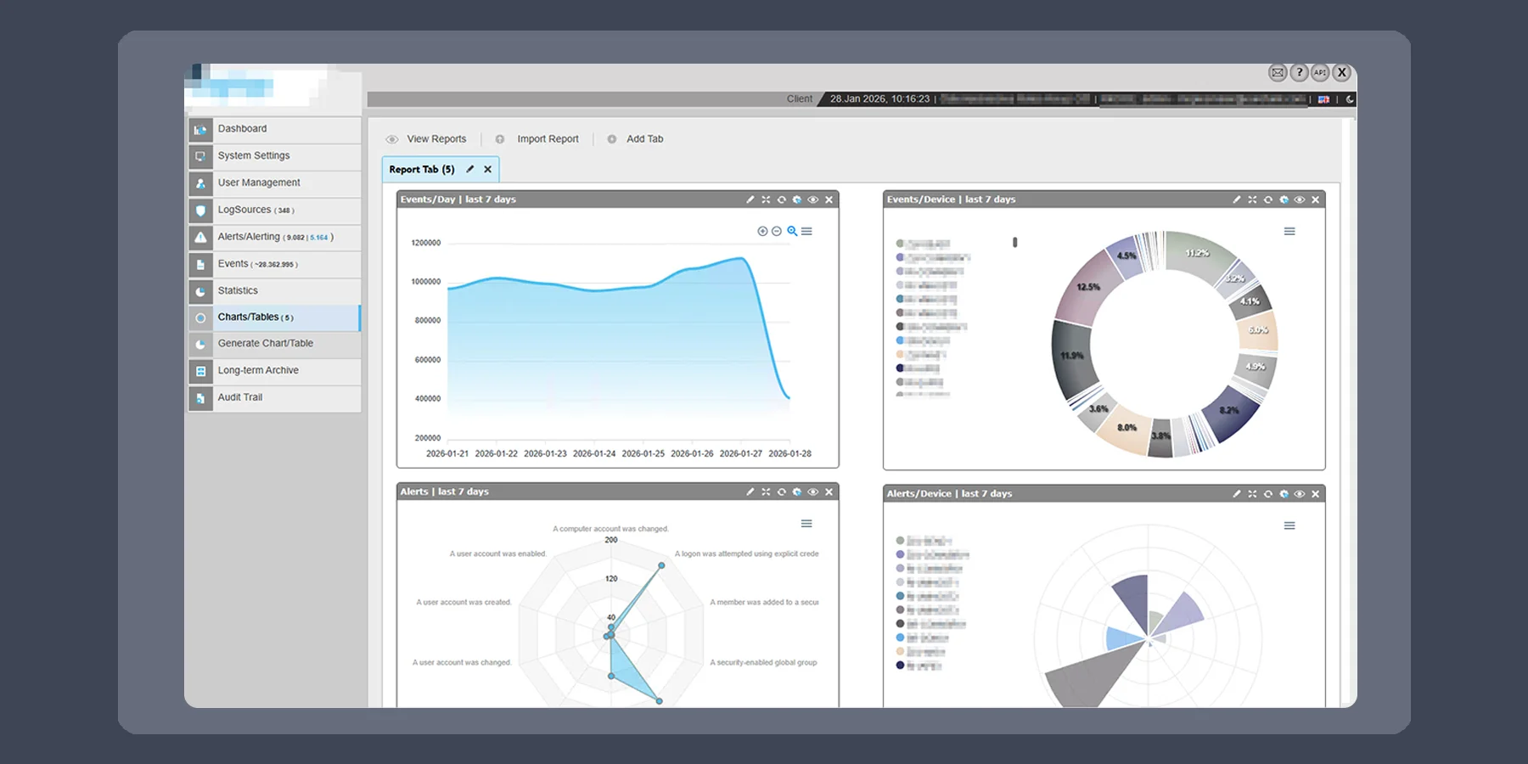Viewport: 1528px width, 764px height.
Task: Refresh the Events/Device widget
Action: 1268,199
